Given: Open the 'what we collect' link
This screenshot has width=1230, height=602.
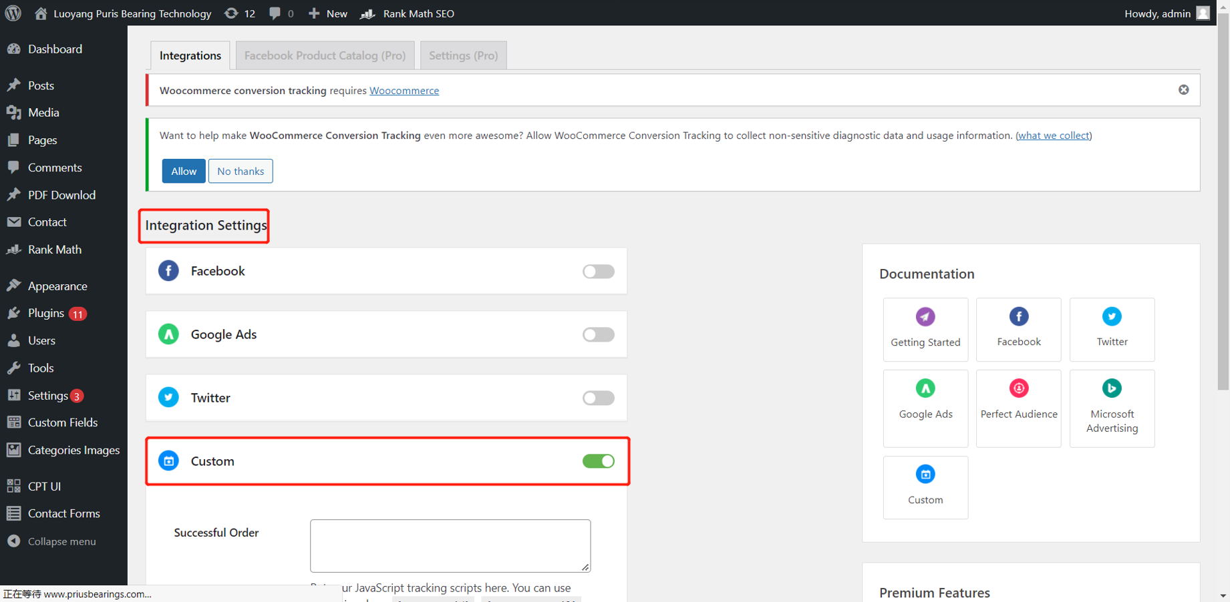Looking at the screenshot, I should (1054, 135).
